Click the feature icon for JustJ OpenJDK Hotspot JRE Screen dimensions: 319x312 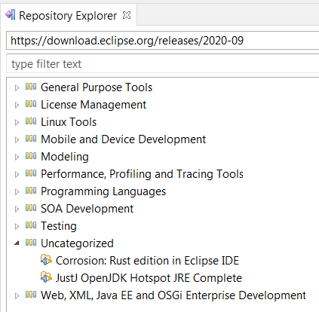tap(46, 277)
